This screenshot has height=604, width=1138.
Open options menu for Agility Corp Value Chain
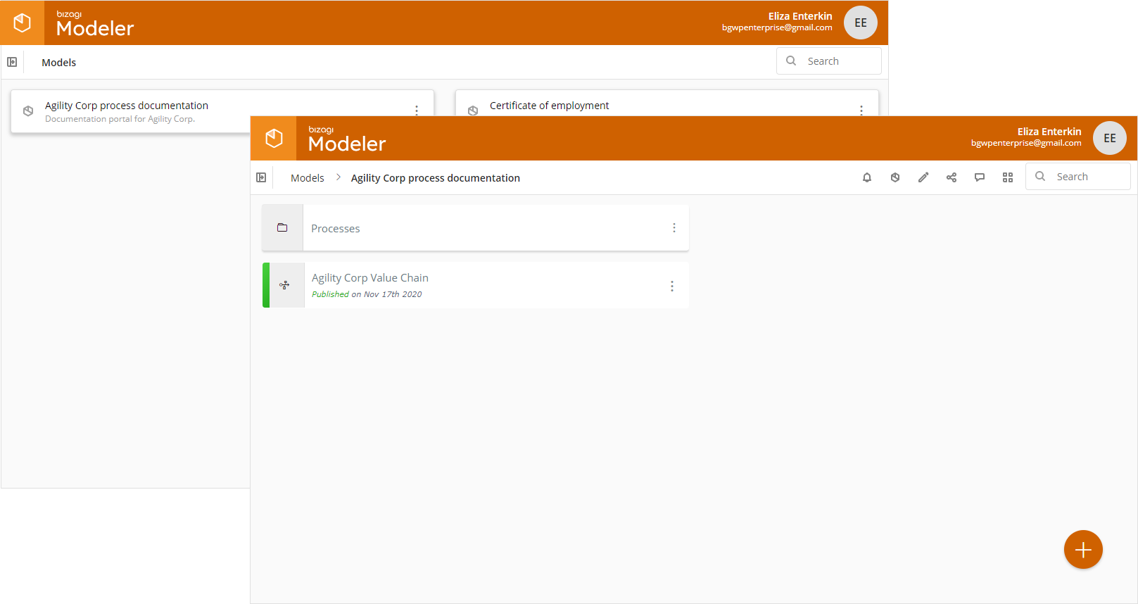click(x=672, y=286)
